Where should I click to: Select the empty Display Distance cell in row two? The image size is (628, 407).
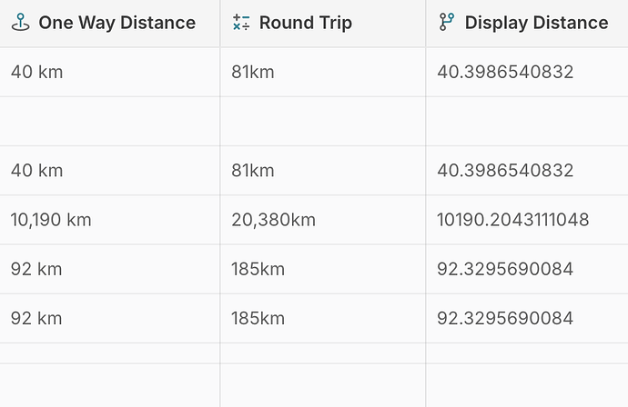(x=527, y=122)
